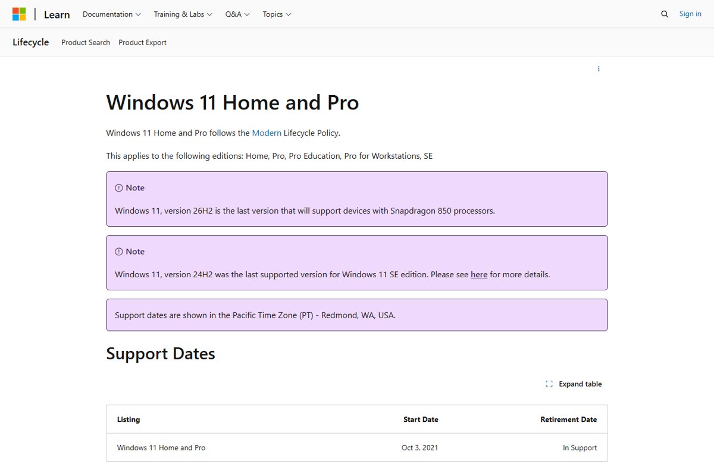The height and width of the screenshot is (470, 714).
Task: Click the Expand table button
Action: [574, 384]
